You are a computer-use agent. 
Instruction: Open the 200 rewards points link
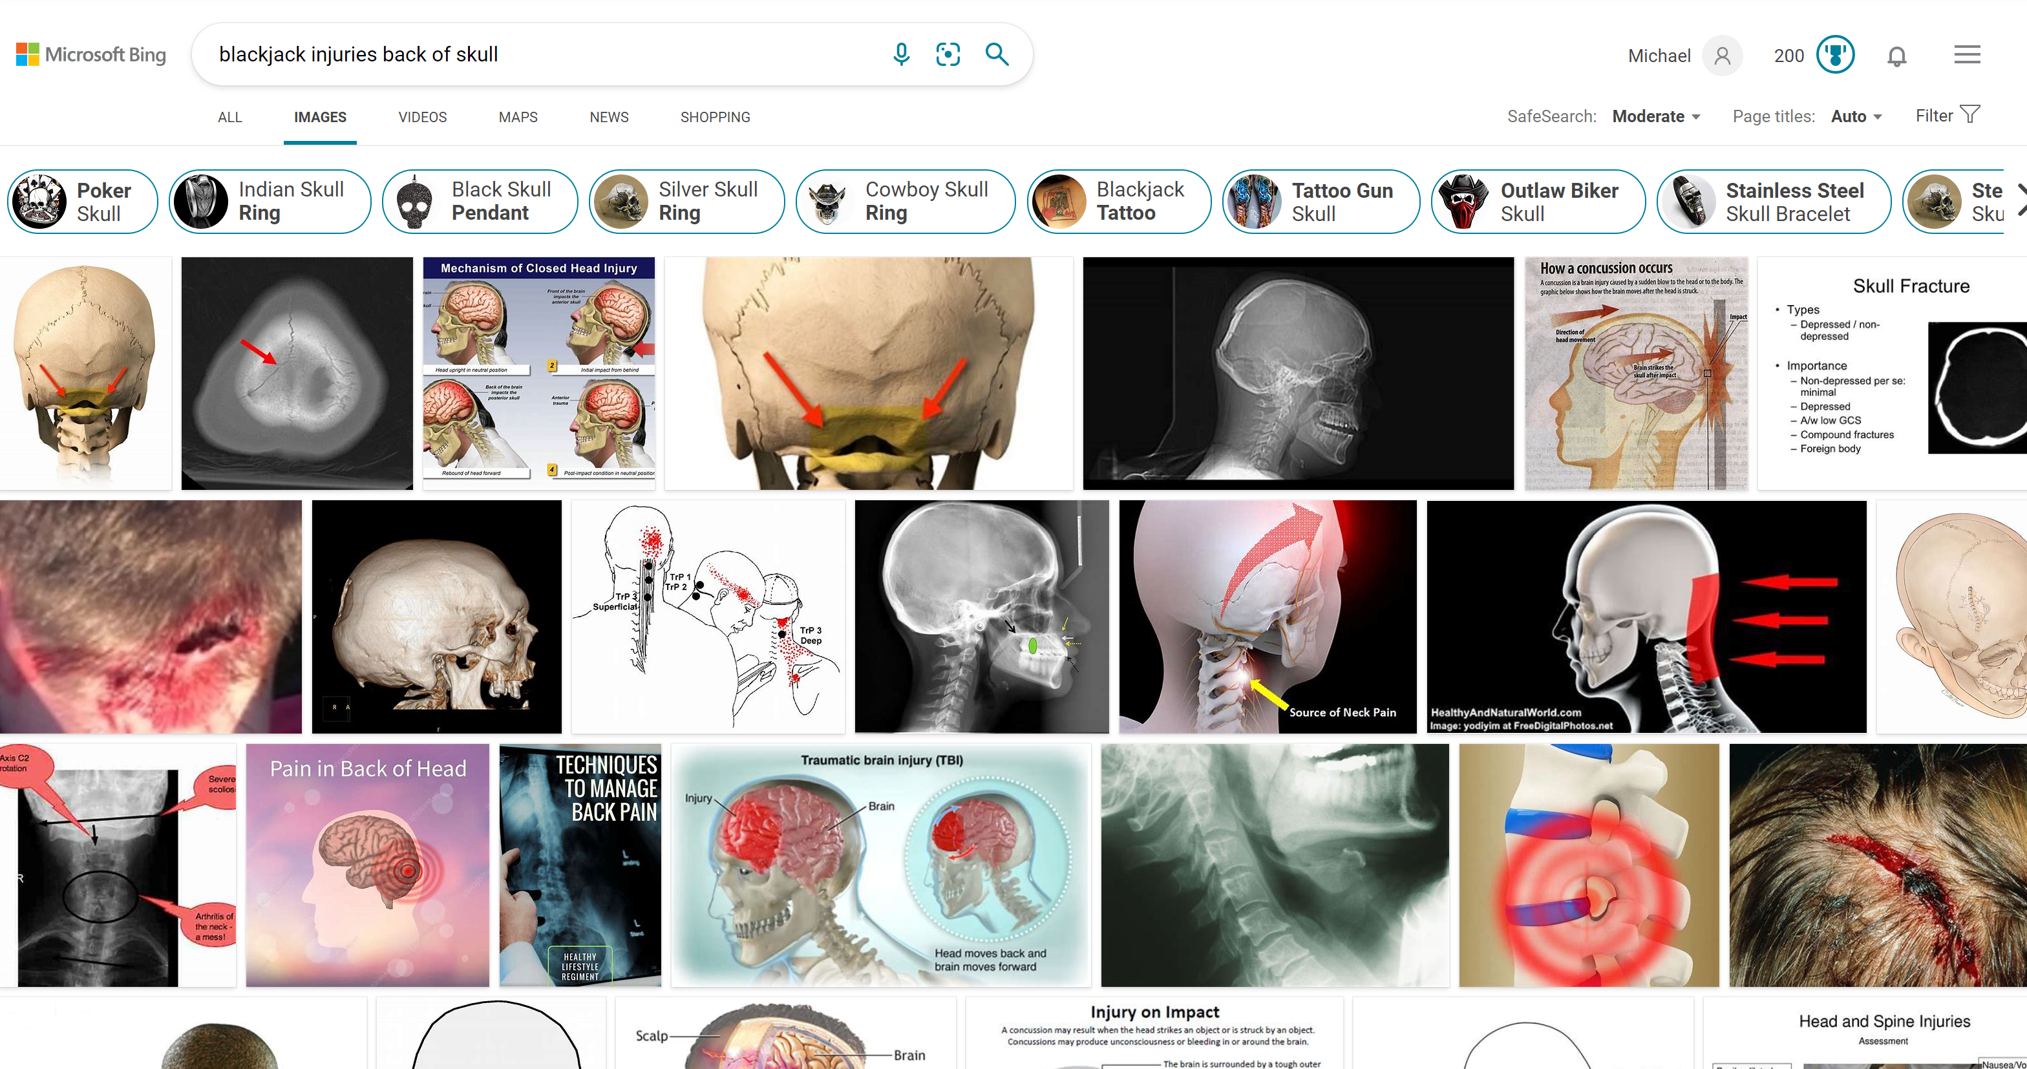(1788, 56)
